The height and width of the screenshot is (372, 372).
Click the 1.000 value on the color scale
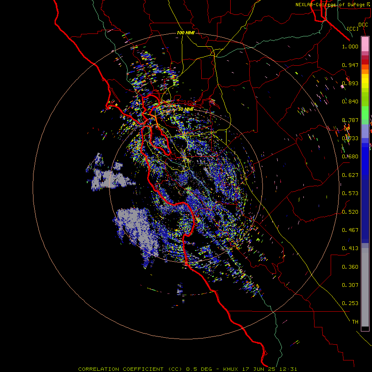(350, 46)
